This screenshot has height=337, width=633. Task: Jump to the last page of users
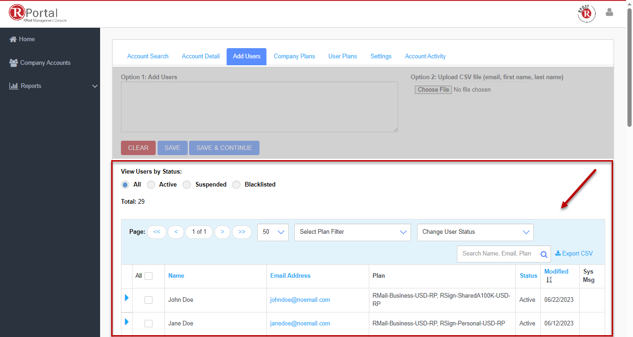pyautogui.click(x=241, y=232)
